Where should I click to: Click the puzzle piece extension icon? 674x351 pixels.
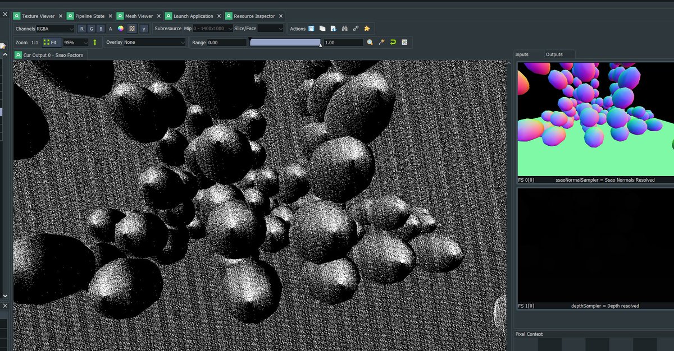367,28
